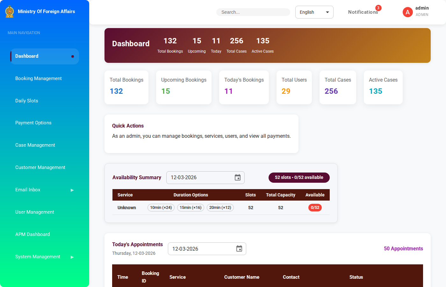This screenshot has width=446, height=287.
Task: Open the Notifications link
Action: pyautogui.click(x=363, y=12)
